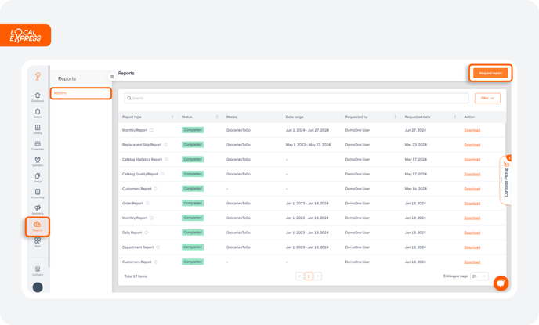Sort by Requested date column
The image size is (539, 325).
coord(454,117)
